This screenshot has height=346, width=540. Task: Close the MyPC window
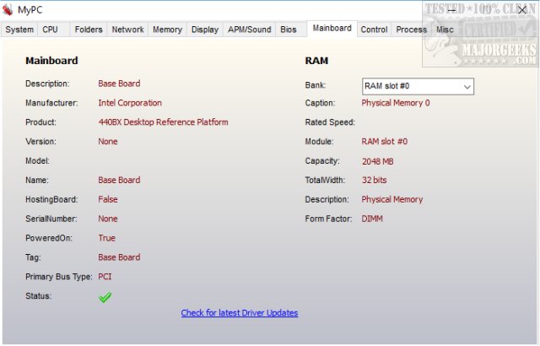tap(522, 10)
